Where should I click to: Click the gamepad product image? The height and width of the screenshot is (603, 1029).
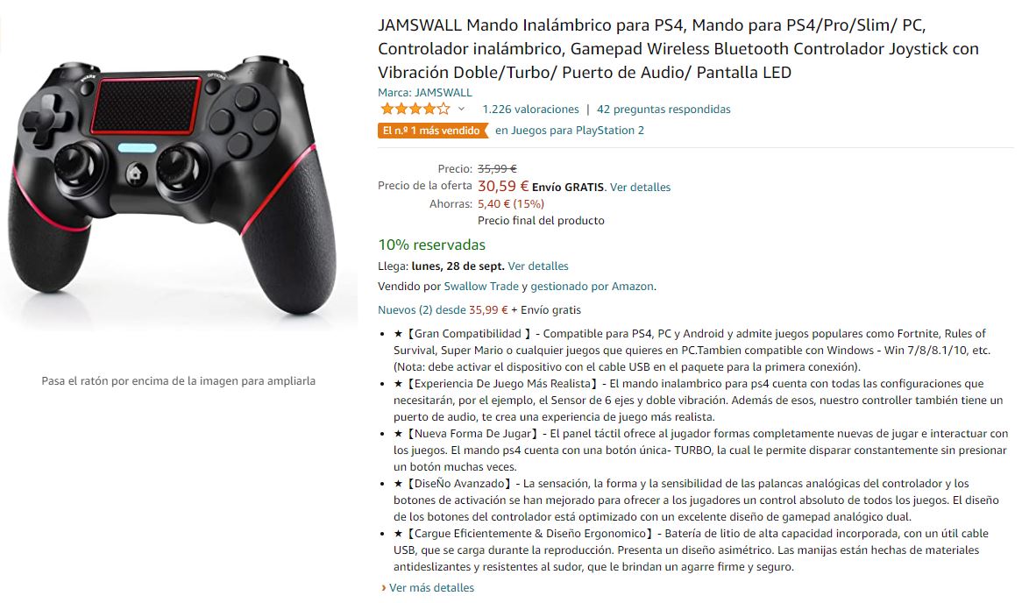[x=174, y=184]
